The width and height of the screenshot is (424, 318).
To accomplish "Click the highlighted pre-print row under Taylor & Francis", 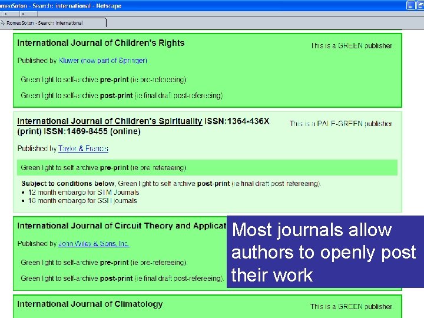I will [x=207, y=168].
